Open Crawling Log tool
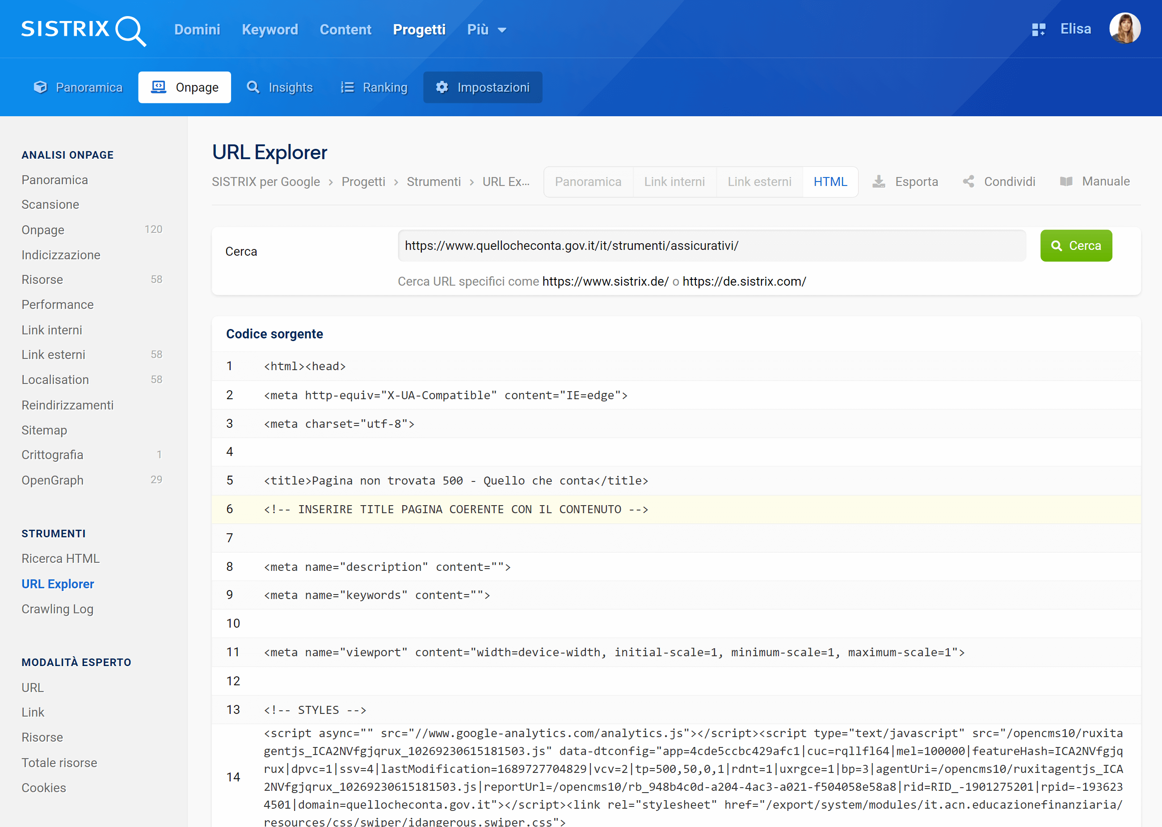The width and height of the screenshot is (1162, 827). click(x=58, y=609)
